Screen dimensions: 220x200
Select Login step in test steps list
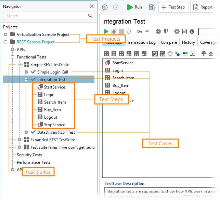tap(118, 70)
